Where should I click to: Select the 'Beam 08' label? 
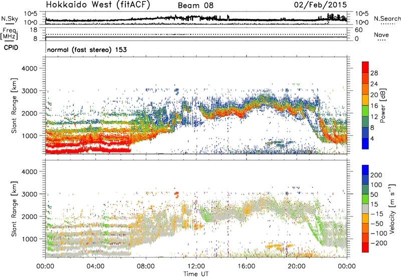(x=195, y=5)
